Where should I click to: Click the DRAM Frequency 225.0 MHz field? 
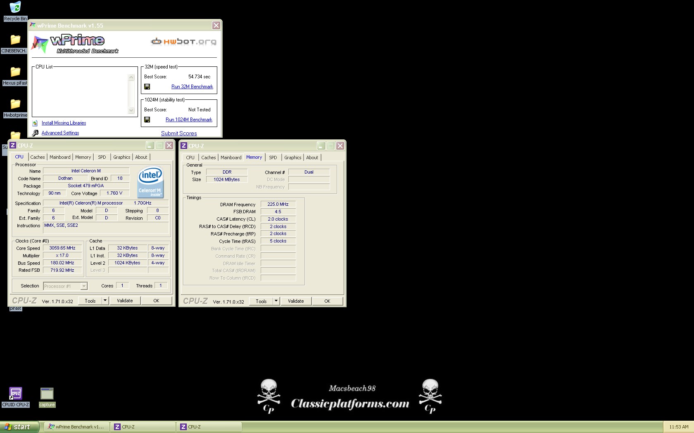(278, 204)
